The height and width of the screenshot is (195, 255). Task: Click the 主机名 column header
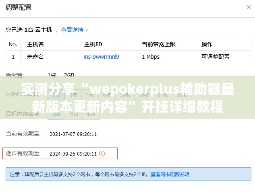pos(35,44)
